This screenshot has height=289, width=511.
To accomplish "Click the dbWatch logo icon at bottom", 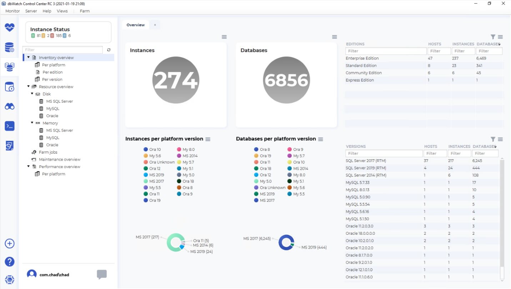I will [10, 280].
